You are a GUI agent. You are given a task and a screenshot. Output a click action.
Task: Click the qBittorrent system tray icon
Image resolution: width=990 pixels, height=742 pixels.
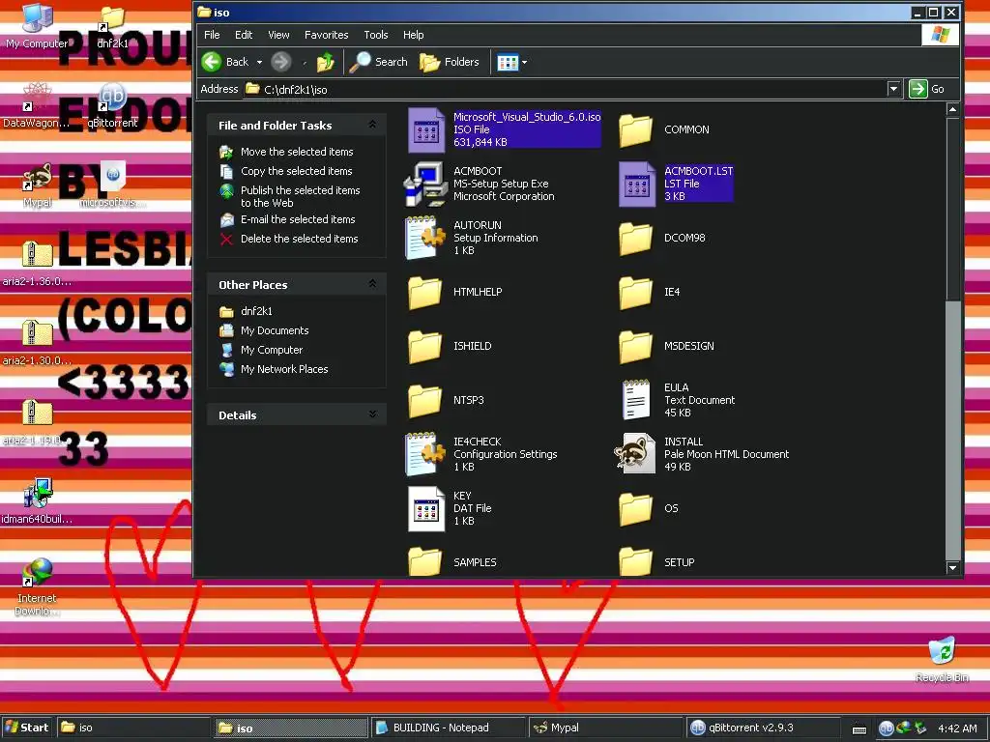pyautogui.click(x=886, y=728)
